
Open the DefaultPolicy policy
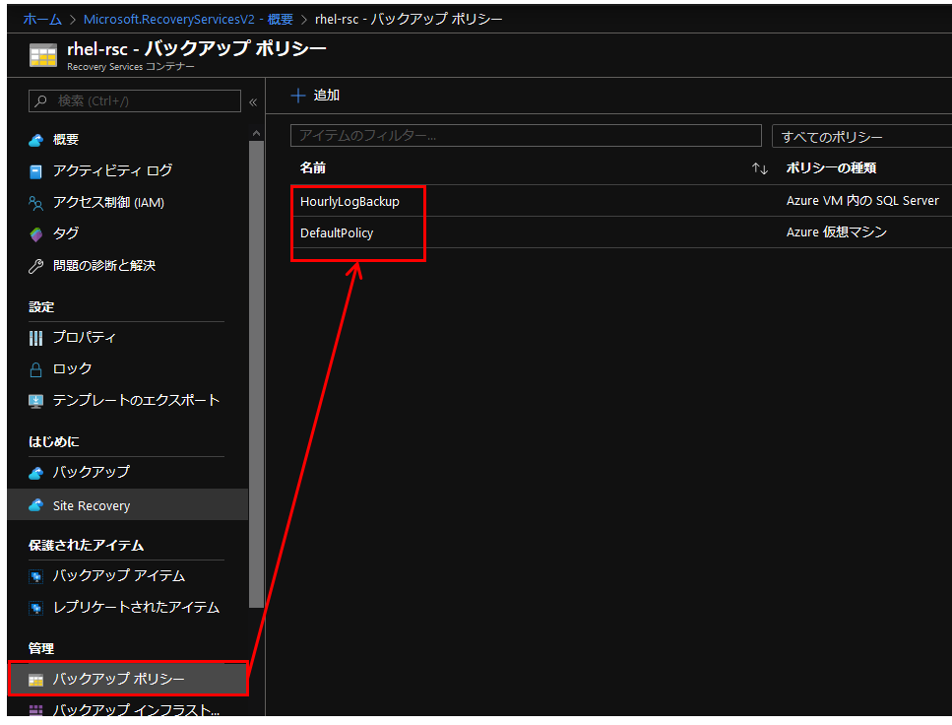pyautogui.click(x=337, y=232)
